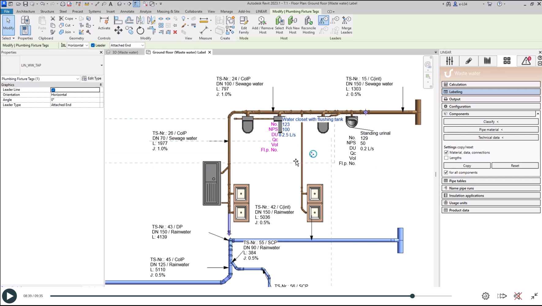The width and height of the screenshot is (542, 306).
Task: Click the Save icon in quick access toolbar
Action: pyautogui.click(x=25, y=4)
